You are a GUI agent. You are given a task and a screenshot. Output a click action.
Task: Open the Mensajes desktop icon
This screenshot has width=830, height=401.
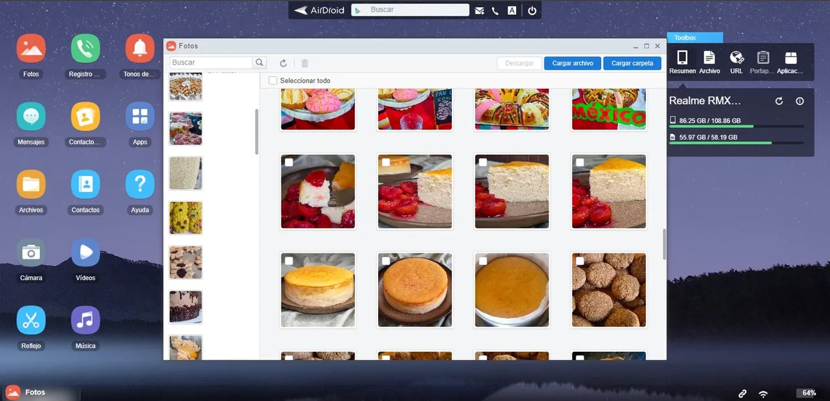pos(31,117)
